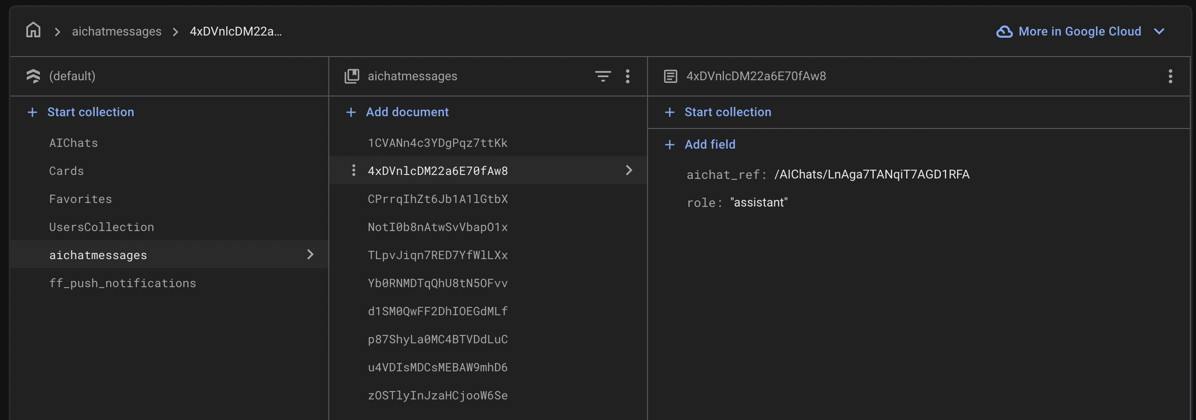This screenshot has height=420, width=1196.
Task: Open aichatmessages collection three-dot menu
Action: [627, 76]
